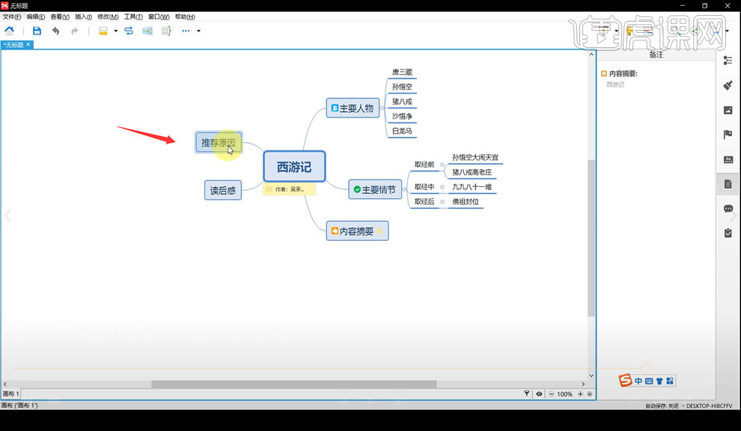
Task: Collapse the 主要人物 branch toggle
Action: coord(382,108)
